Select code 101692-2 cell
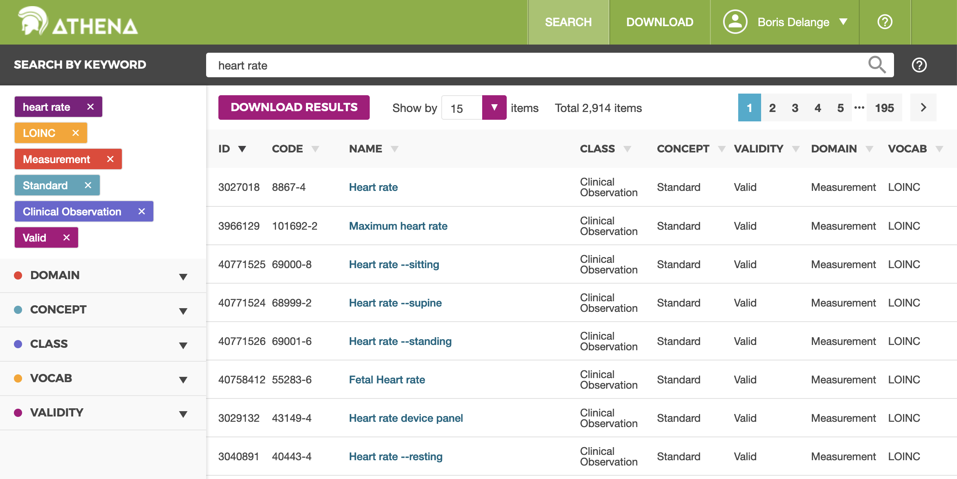Image resolution: width=957 pixels, height=479 pixels. coord(295,226)
